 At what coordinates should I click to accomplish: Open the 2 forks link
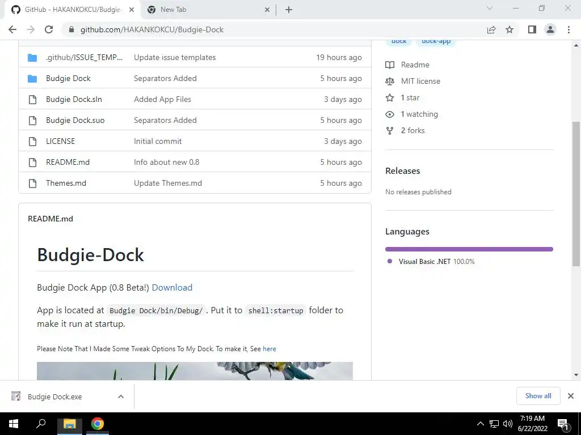click(x=413, y=130)
